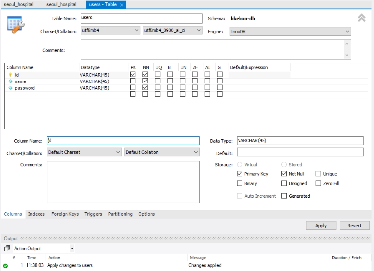This screenshot has width=374, height=271.
Task: Toggle the Unique checkbox in column details
Action: point(318,174)
